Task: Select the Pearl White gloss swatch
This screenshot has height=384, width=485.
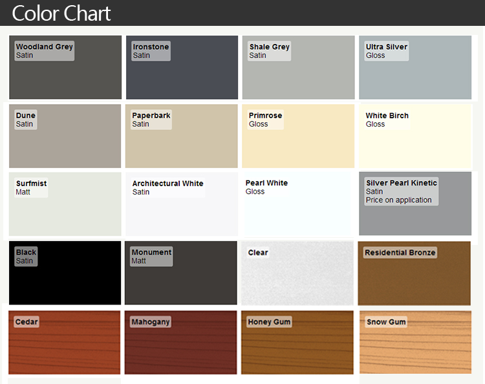Action: 298,204
